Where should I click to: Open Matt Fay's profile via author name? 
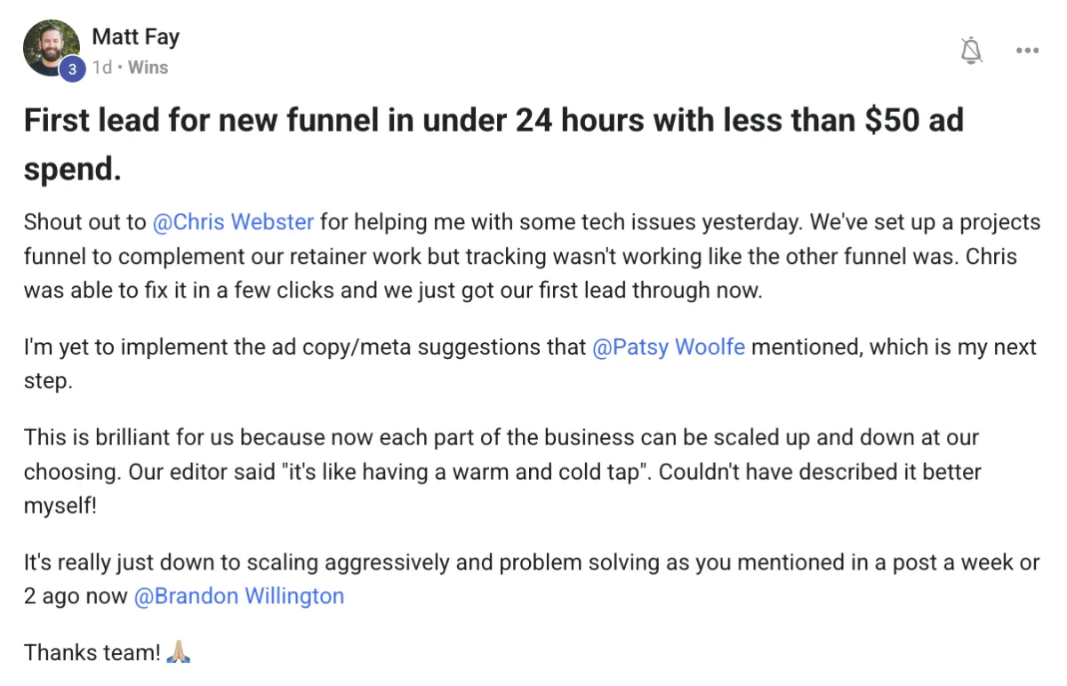pyautogui.click(x=135, y=37)
